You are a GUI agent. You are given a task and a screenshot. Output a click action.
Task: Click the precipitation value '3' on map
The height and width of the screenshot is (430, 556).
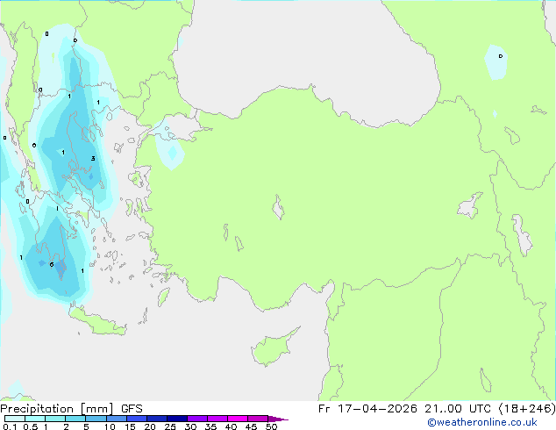pos(93,158)
